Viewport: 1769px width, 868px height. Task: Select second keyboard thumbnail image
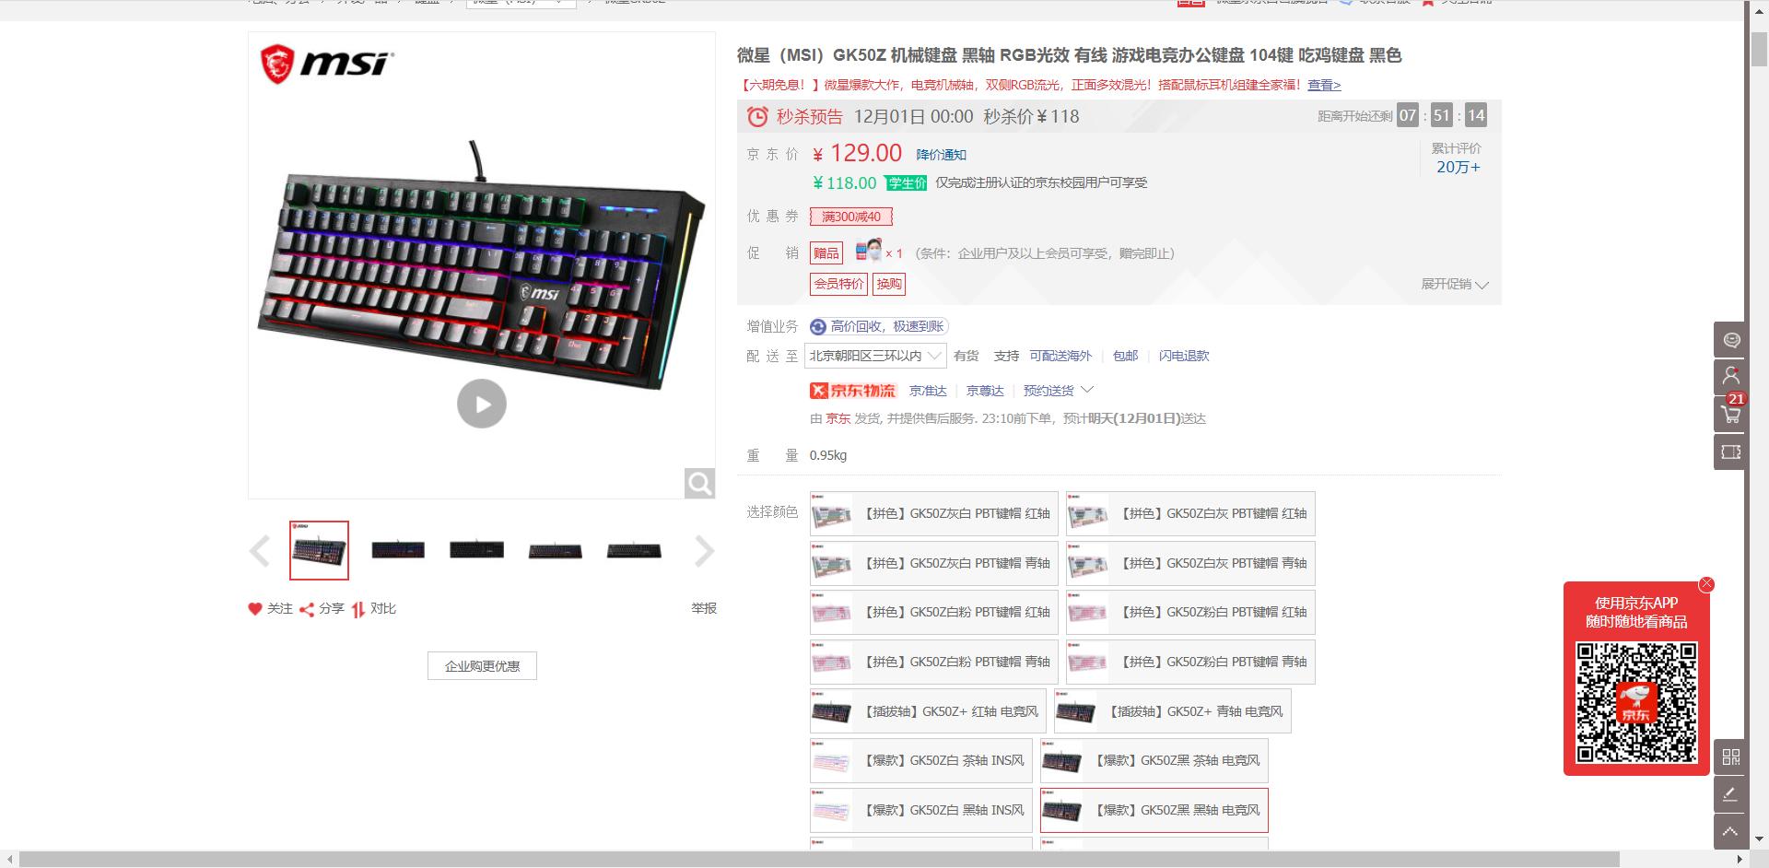pyautogui.click(x=398, y=550)
